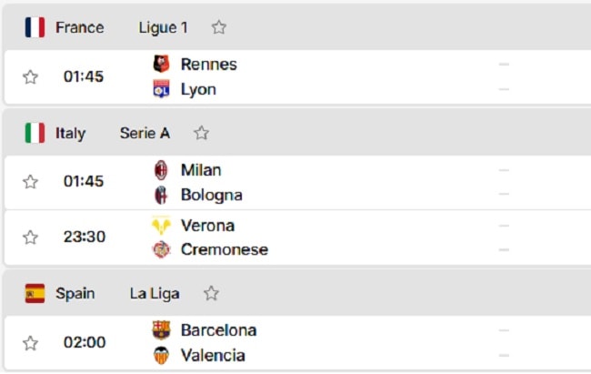
Task: Click the France flag icon
Action: [x=35, y=27]
